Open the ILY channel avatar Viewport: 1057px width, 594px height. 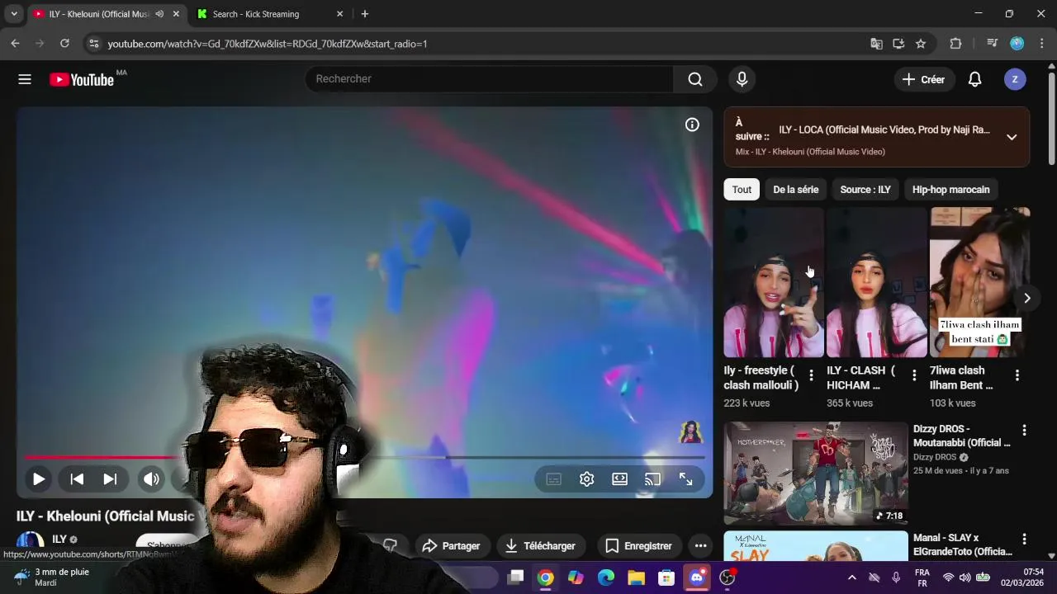(31, 543)
